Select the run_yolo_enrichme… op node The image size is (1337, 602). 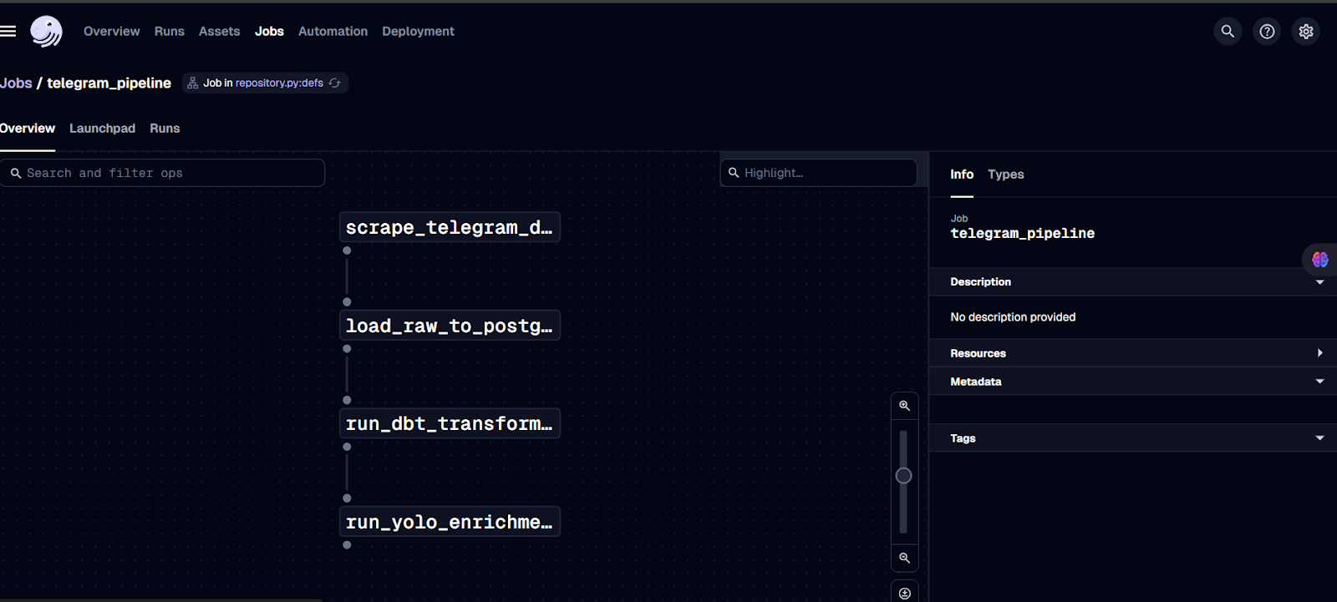tap(450, 522)
